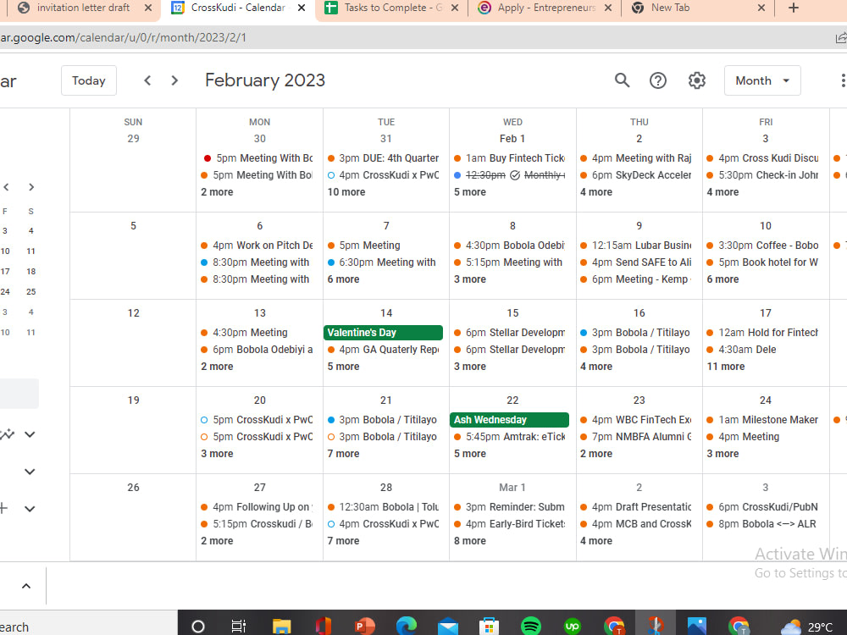Show 10 more events on Tue 31
Viewport: 847px width, 635px height.
(346, 192)
